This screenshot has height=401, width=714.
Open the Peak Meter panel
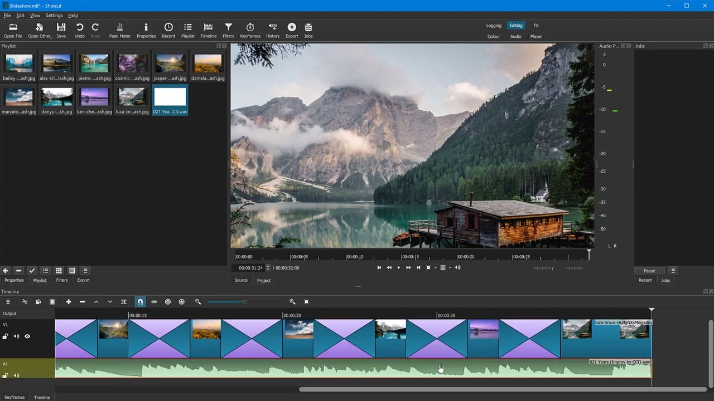click(119, 28)
